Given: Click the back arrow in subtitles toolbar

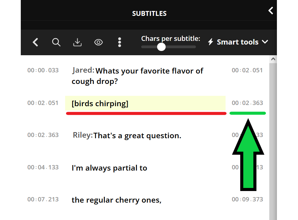Looking at the screenshot, I should click(x=35, y=42).
